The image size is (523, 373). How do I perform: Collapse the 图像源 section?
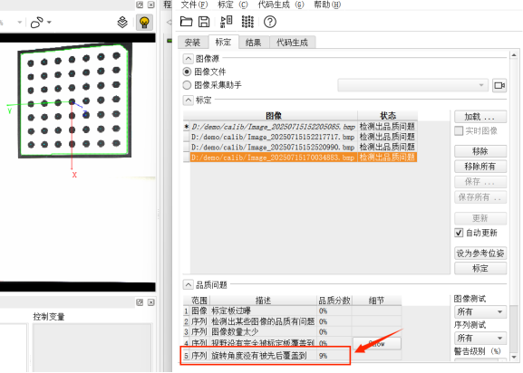189,59
